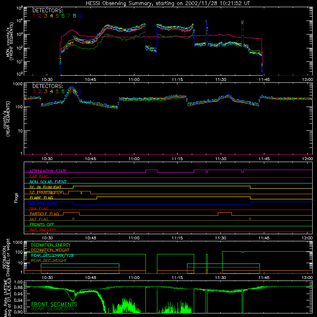Click 11:30 tick under Flags panel

[x=221, y=238]
